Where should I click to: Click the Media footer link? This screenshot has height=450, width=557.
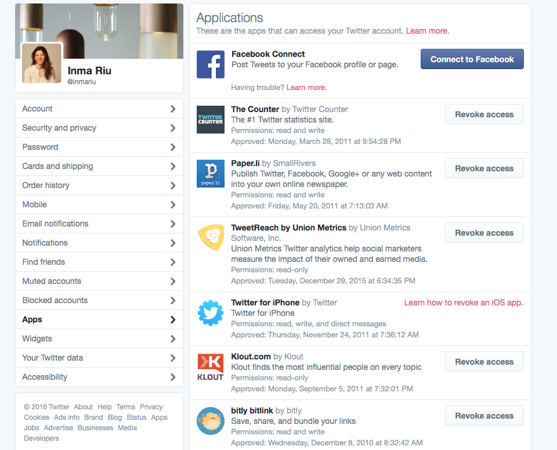pos(127,427)
